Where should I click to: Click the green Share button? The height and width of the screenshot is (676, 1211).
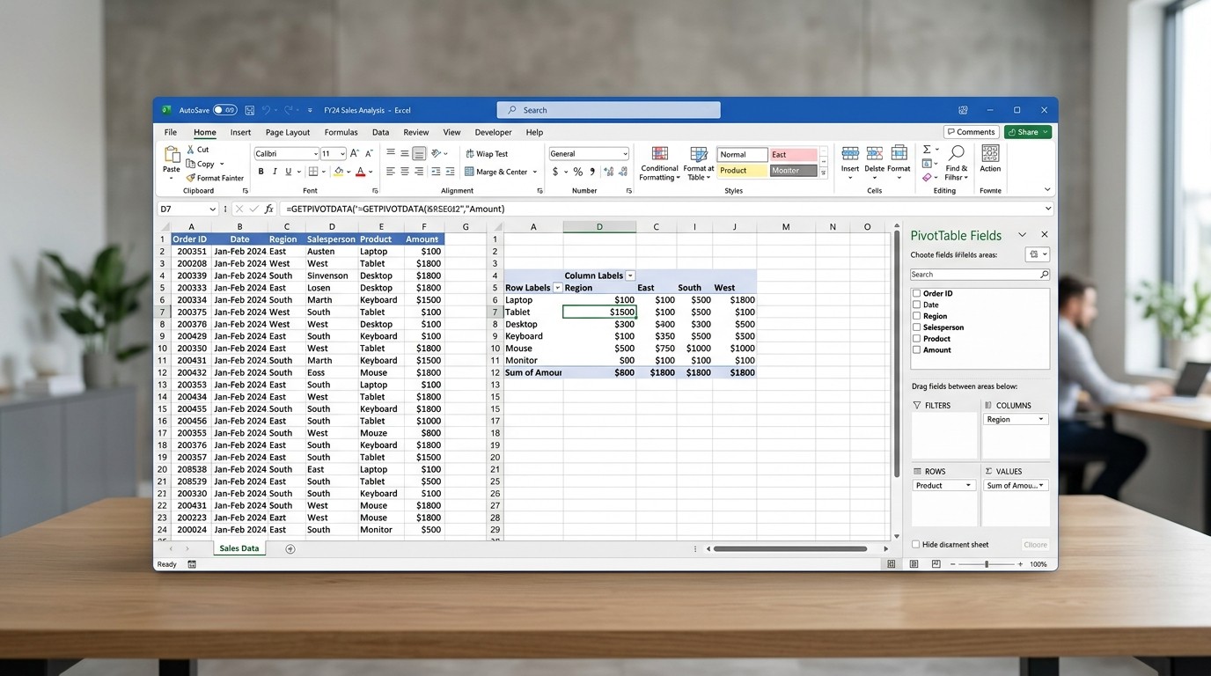(1028, 132)
